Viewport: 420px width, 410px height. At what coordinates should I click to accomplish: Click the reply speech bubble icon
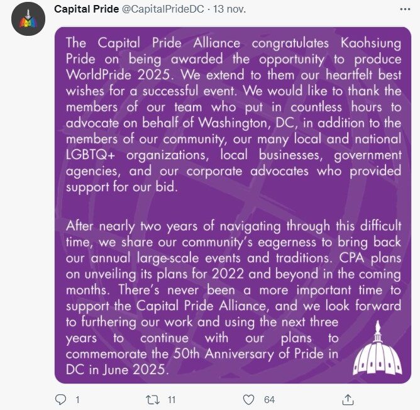coord(60,399)
